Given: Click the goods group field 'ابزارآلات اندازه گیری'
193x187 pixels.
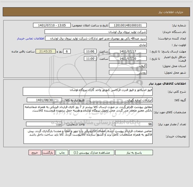Looking at the screenshot, I should point(121,100).
